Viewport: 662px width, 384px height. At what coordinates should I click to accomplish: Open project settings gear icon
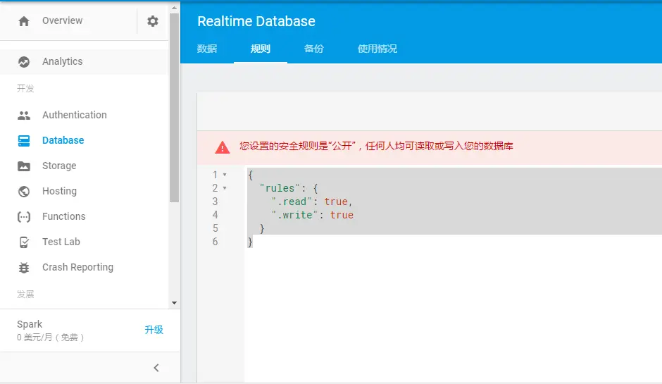(152, 20)
